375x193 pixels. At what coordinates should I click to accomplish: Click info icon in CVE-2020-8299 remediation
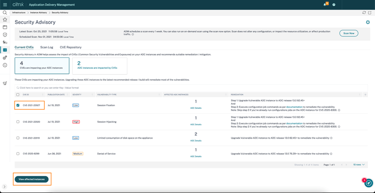[x=331, y=154]
